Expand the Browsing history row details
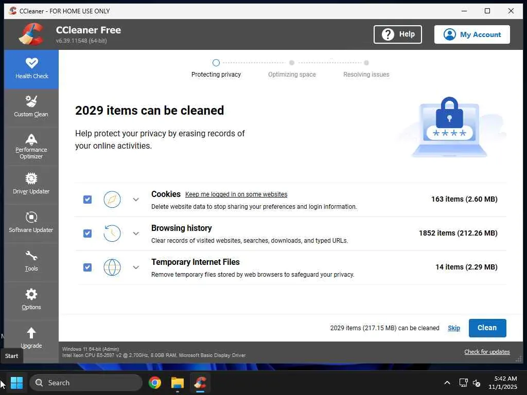527x395 pixels. (136, 234)
